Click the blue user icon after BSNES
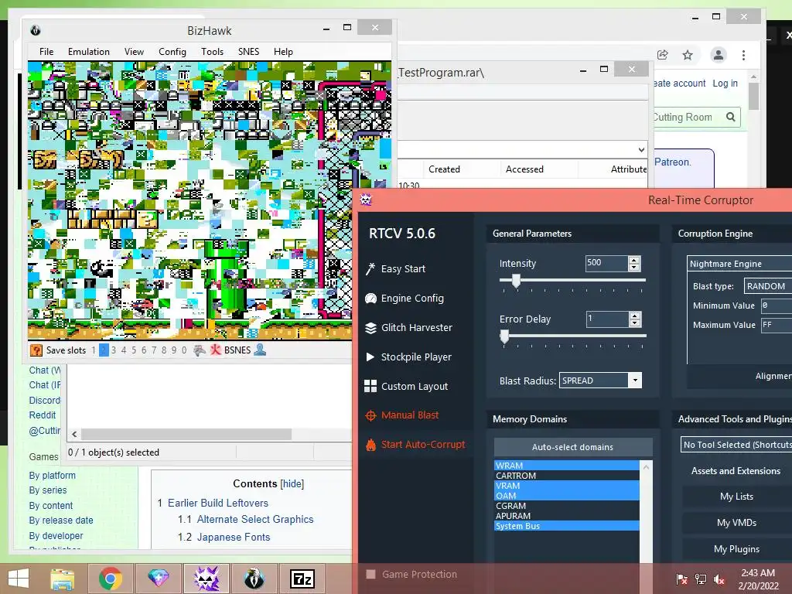Image resolution: width=792 pixels, height=594 pixels. click(260, 350)
